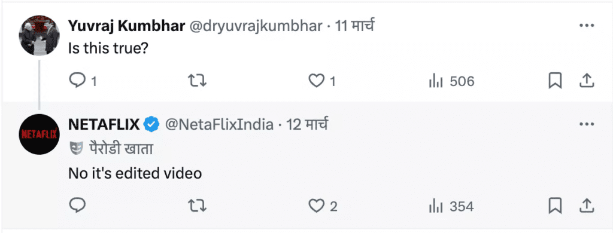Image resolution: width=613 pixels, height=233 pixels.
Task: Open more options for Yuvraj Kumbhar's tweet
Action: pyautogui.click(x=587, y=26)
